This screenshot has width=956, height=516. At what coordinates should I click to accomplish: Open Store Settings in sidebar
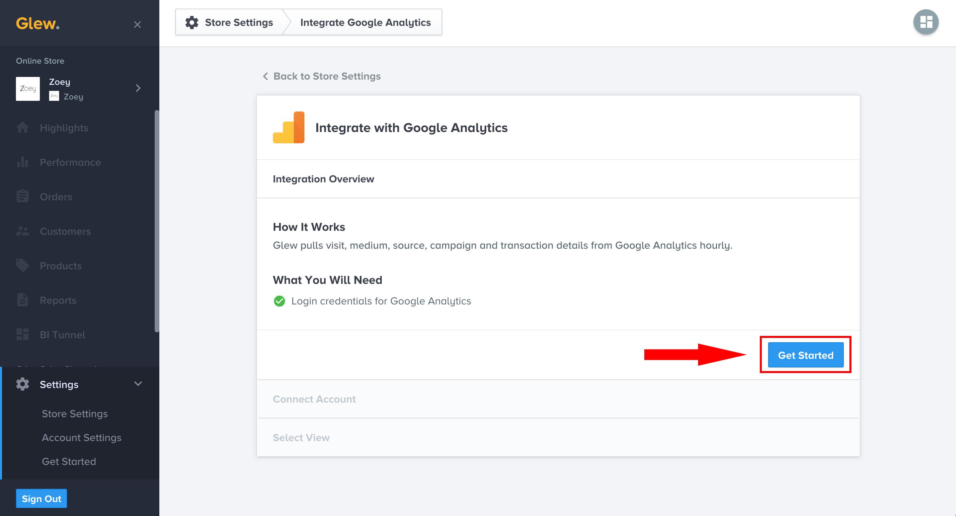click(75, 414)
